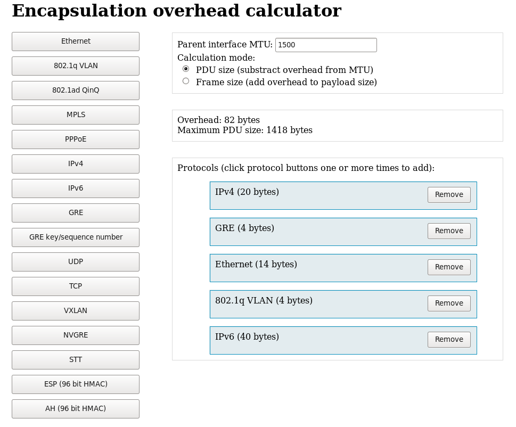Remove the IPv6 (40 bytes) entry
516x427 pixels.
click(449, 340)
